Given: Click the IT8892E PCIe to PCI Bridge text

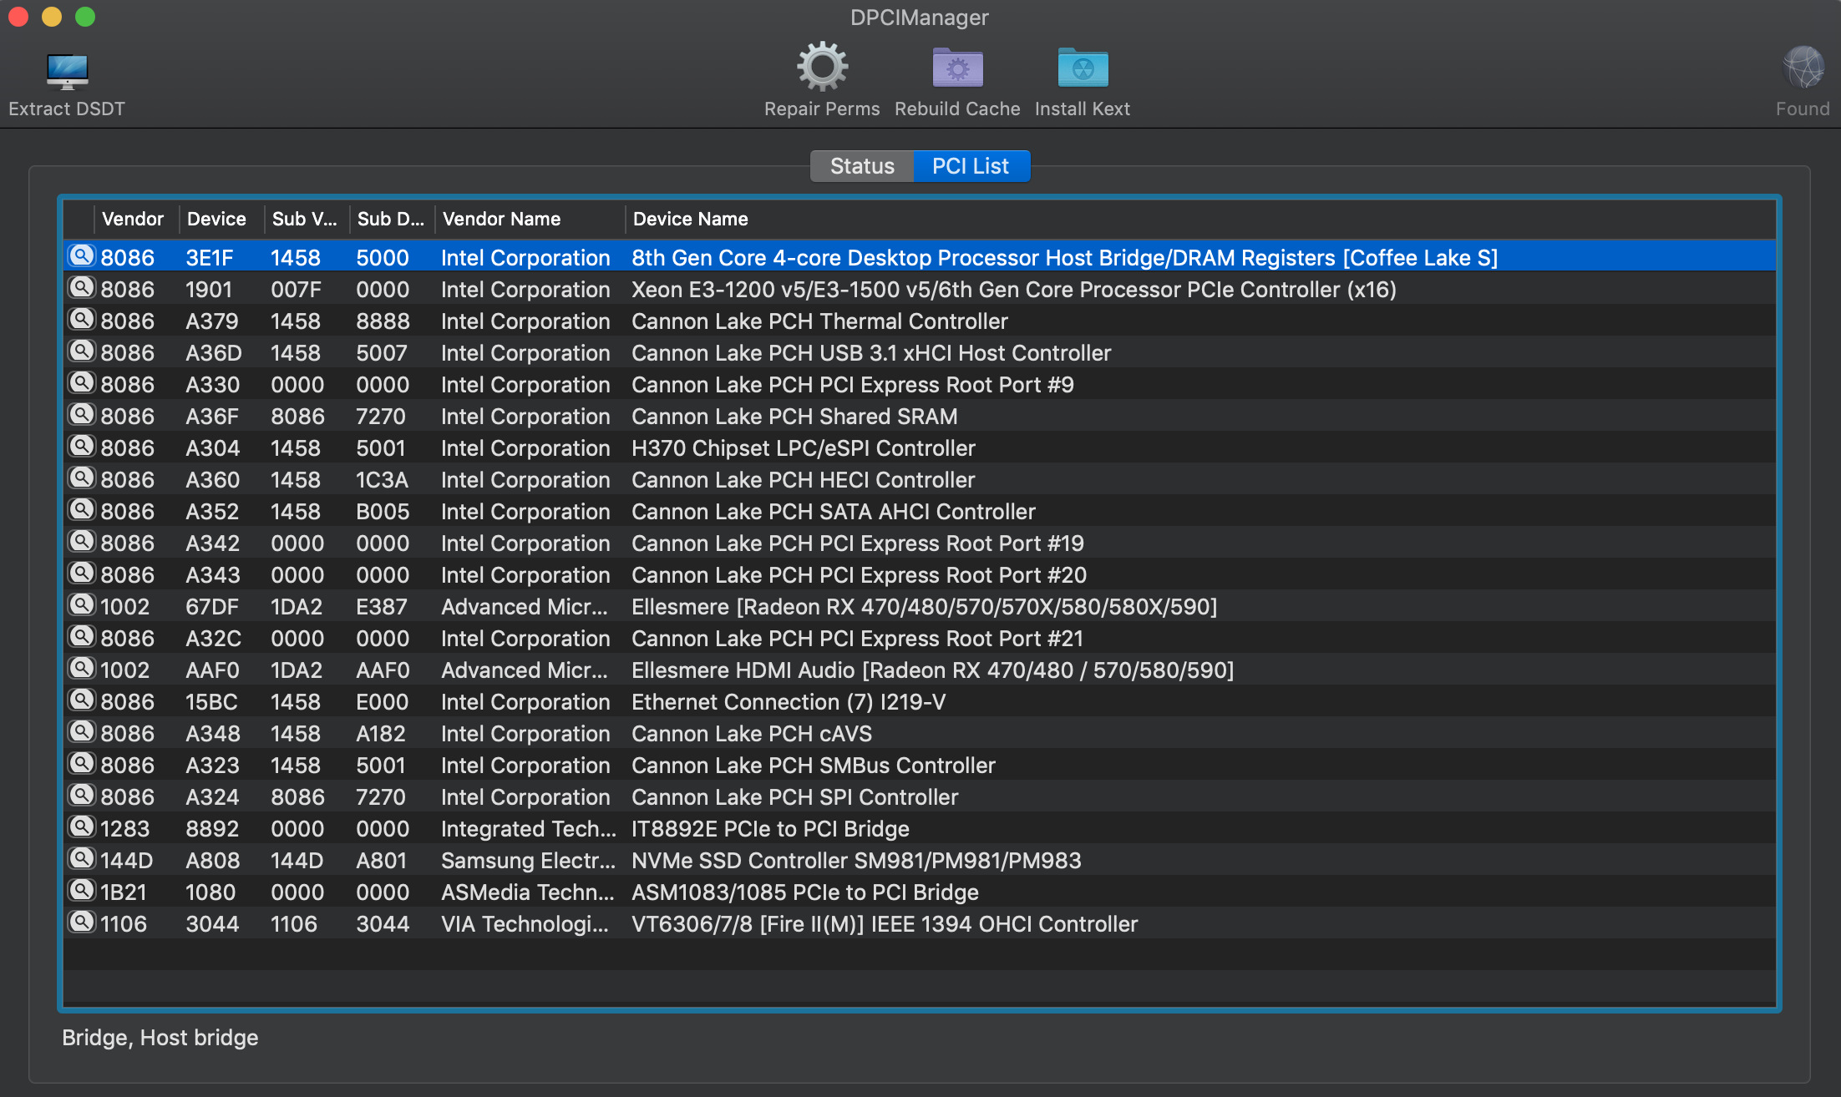Looking at the screenshot, I should coord(770,829).
